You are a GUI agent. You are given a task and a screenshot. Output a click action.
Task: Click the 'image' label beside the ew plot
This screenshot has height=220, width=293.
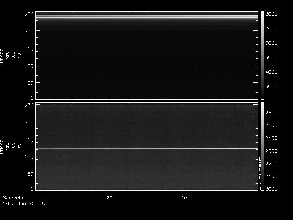point(2,147)
